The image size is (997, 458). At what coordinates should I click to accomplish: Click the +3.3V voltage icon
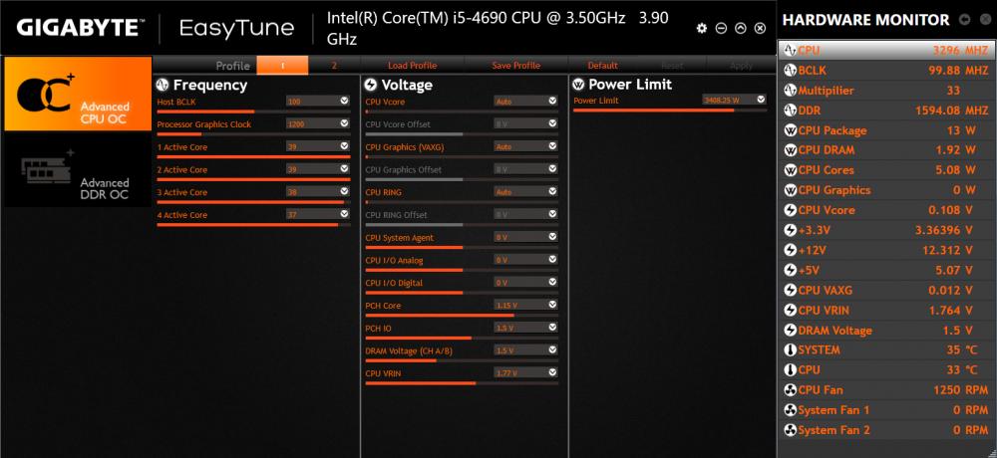coord(791,230)
